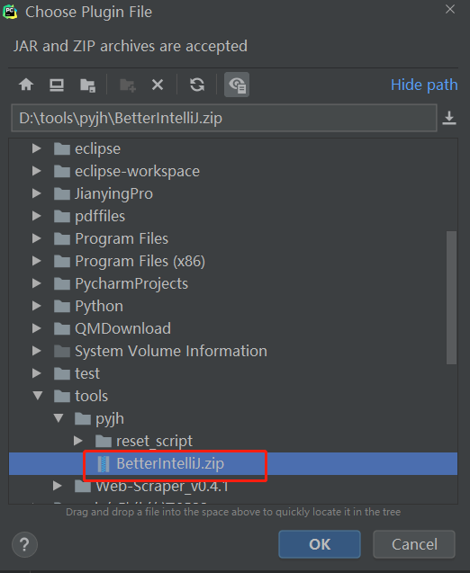This screenshot has width=470, height=573.
Task: Collapse the tools folder
Action: click(37, 396)
